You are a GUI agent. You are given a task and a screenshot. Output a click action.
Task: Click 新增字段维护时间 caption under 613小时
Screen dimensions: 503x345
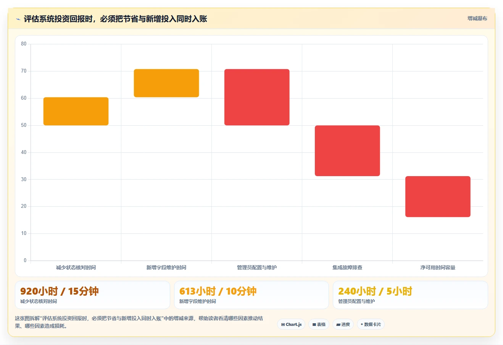pyautogui.click(x=198, y=301)
